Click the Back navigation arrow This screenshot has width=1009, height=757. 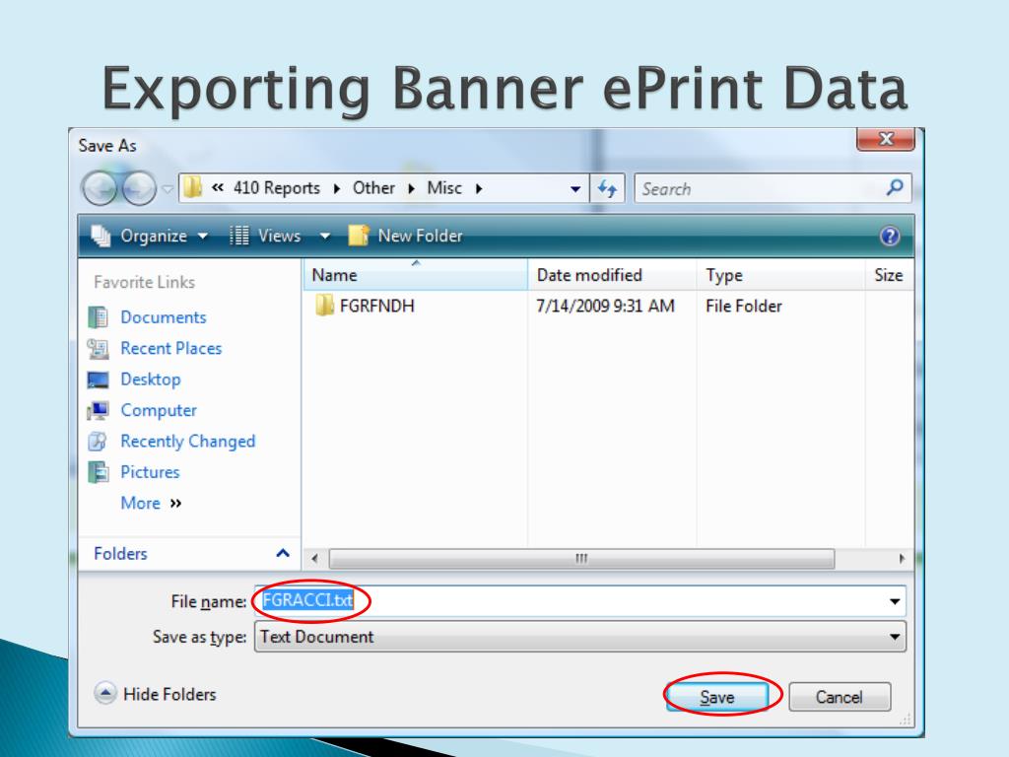(100, 188)
